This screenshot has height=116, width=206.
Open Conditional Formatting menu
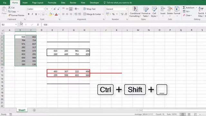point(135,12)
